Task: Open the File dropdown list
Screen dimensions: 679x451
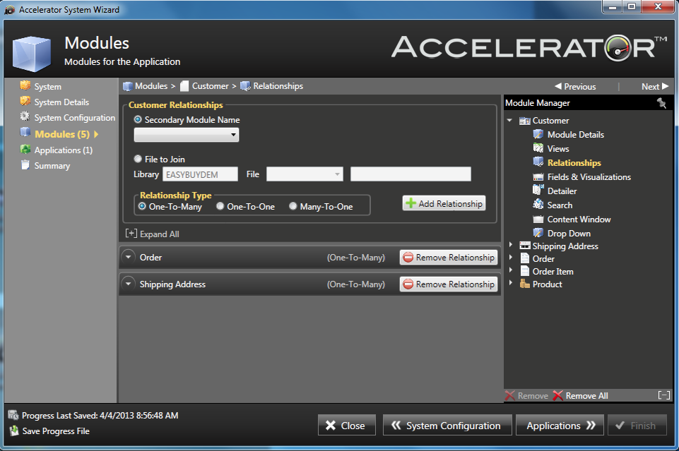Action: (305, 174)
